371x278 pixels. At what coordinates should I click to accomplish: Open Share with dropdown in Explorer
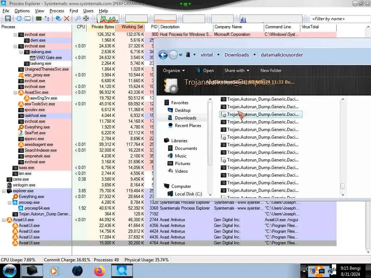(237, 71)
